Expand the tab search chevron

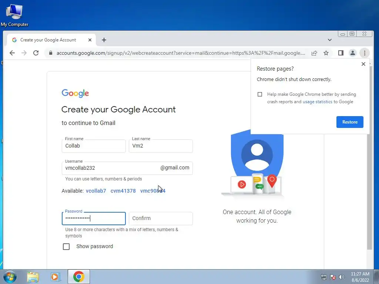point(330,40)
